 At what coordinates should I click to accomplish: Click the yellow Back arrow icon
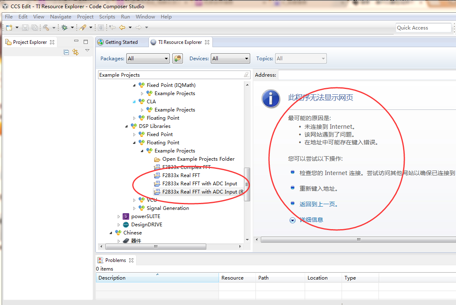pos(122,27)
